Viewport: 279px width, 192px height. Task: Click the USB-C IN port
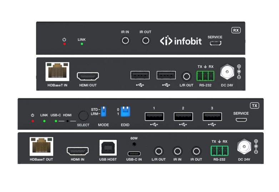134,153
